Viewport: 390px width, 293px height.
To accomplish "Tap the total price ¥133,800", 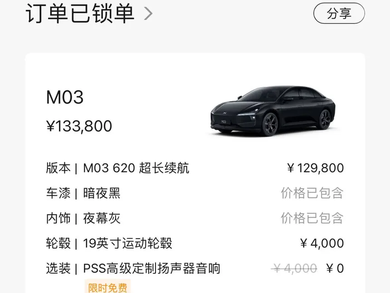I will 79,126.
